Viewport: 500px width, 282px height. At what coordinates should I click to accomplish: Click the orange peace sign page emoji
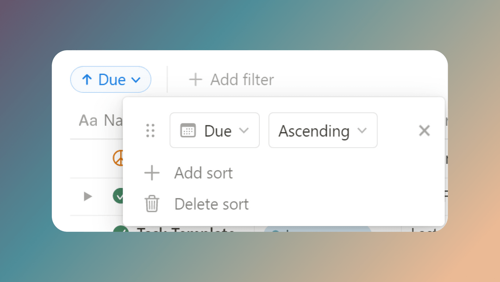pyautogui.click(x=119, y=158)
